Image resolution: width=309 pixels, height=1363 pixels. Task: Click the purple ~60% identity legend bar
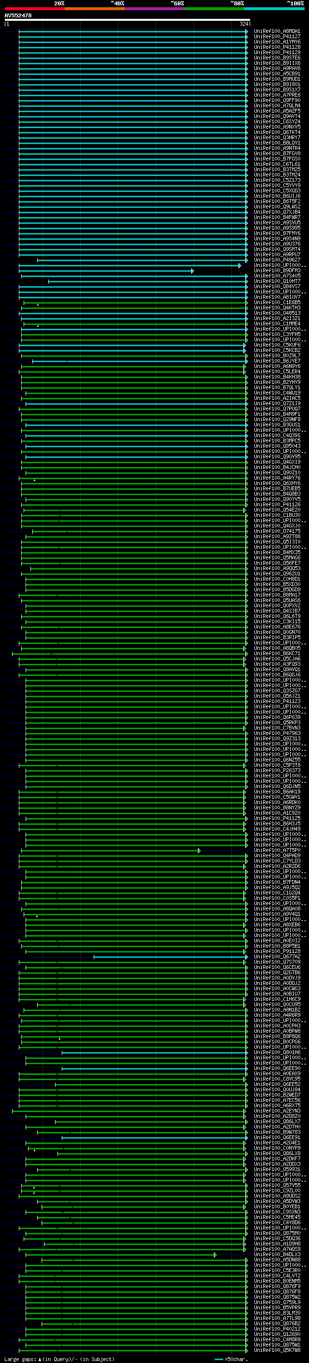point(155,9)
